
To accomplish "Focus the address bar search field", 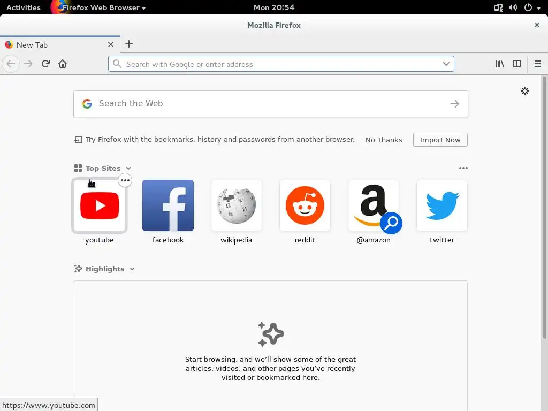I will pos(281,64).
